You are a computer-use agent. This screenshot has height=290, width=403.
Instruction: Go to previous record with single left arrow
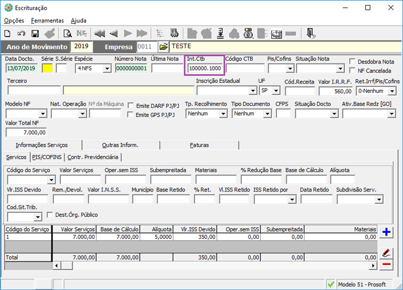[113, 34]
